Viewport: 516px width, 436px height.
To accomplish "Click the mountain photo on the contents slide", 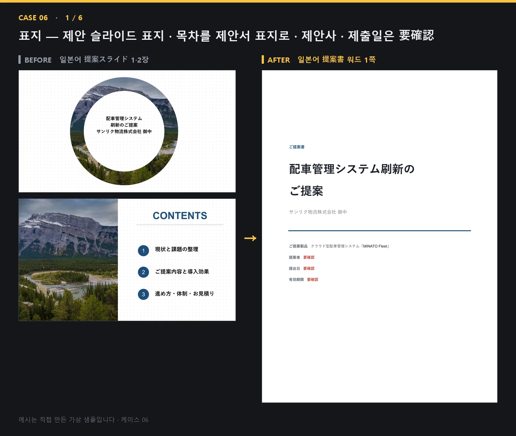I will 68,260.
